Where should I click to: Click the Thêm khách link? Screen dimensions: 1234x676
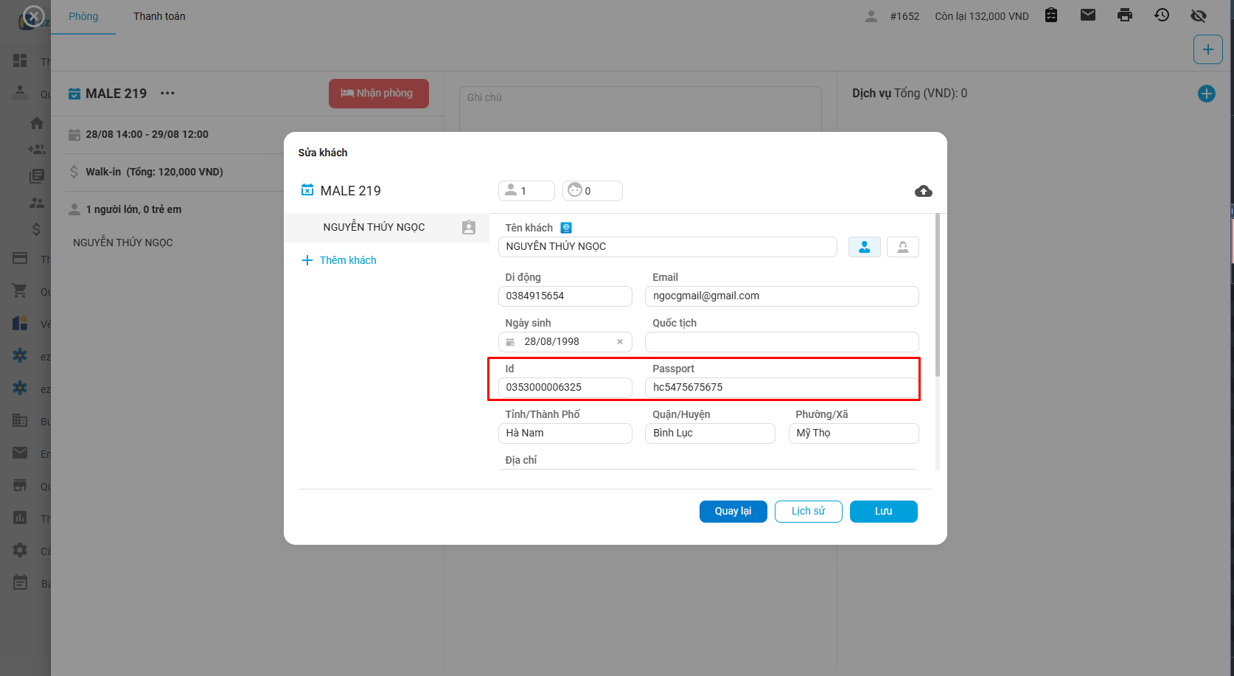347,260
